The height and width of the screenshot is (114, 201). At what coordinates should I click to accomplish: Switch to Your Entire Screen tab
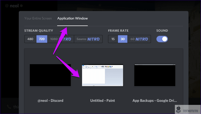[38, 19]
